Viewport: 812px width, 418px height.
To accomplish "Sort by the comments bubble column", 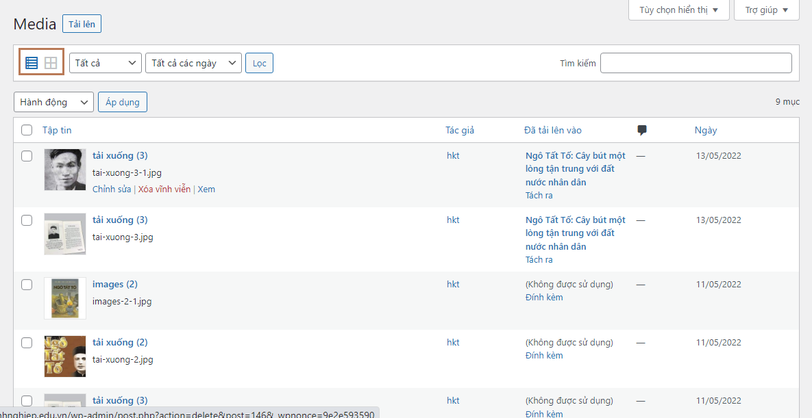I will 642,130.
